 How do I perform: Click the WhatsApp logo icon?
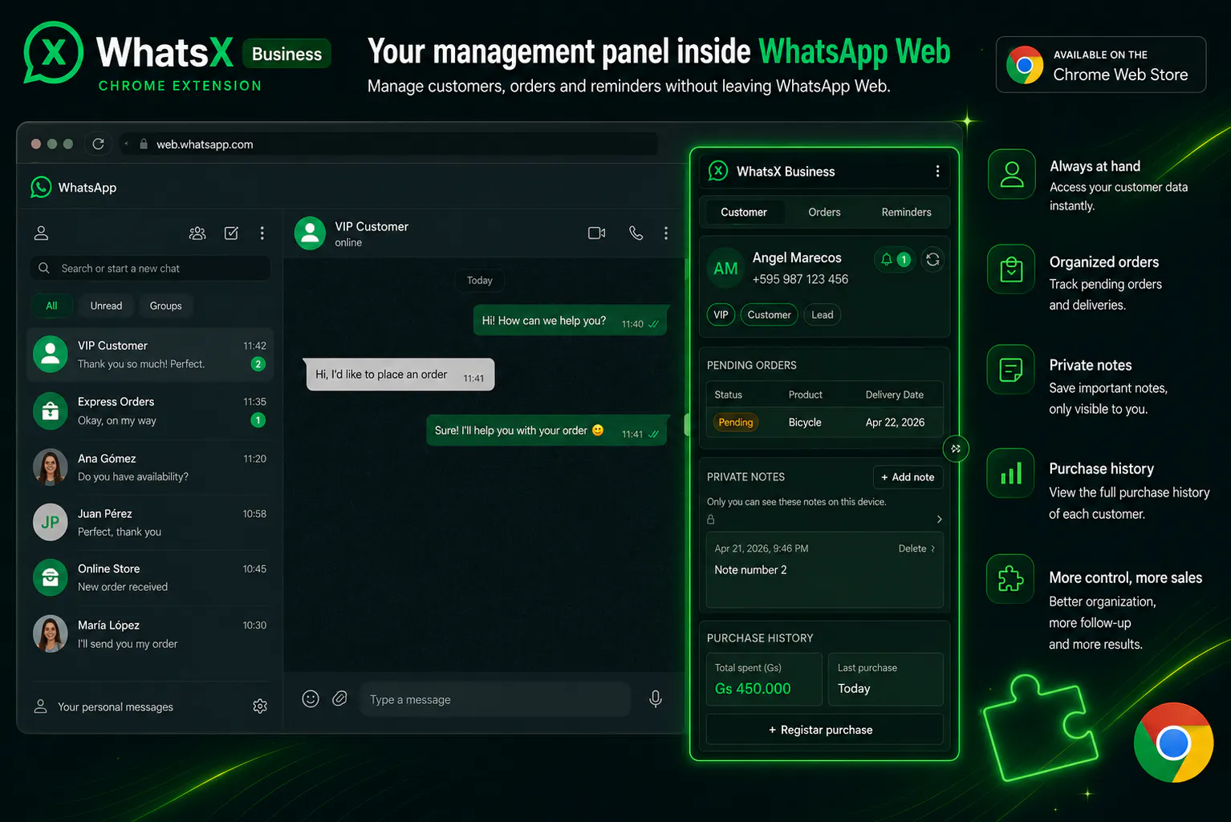click(41, 187)
